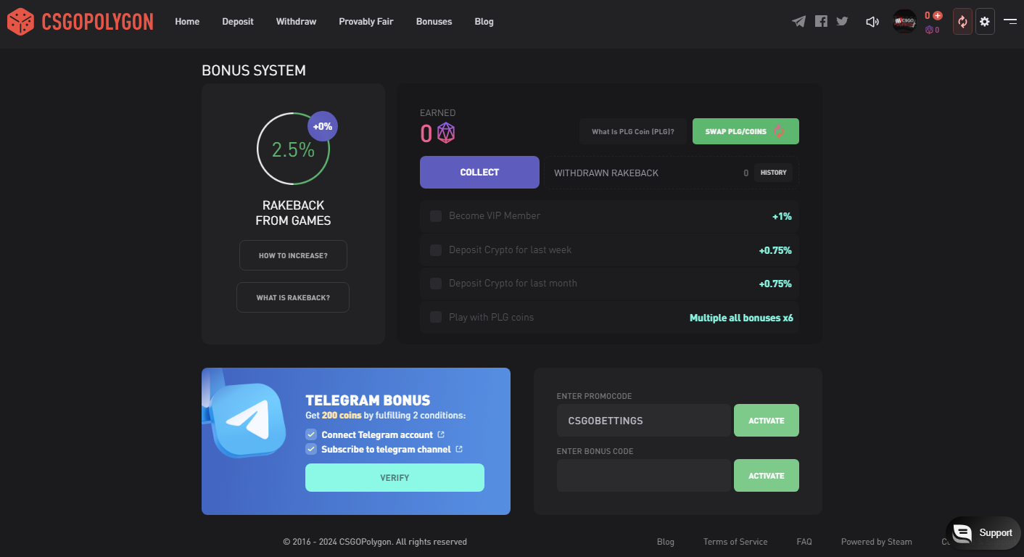Open settings gear icon
Image resolution: width=1024 pixels, height=557 pixels.
click(985, 22)
